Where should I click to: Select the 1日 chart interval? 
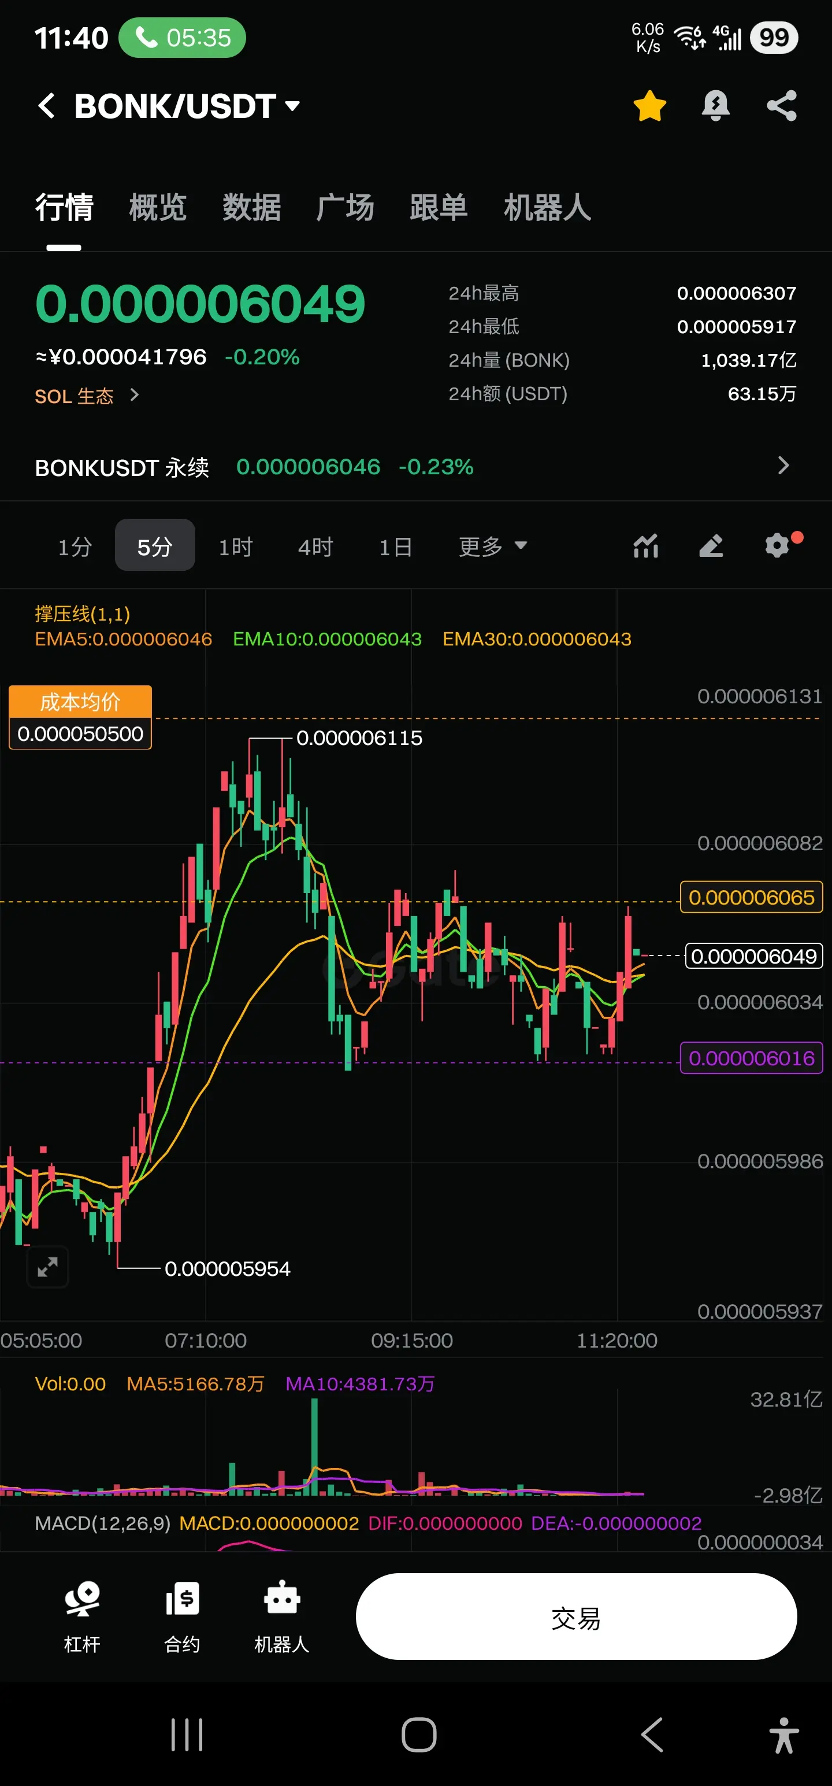[396, 547]
